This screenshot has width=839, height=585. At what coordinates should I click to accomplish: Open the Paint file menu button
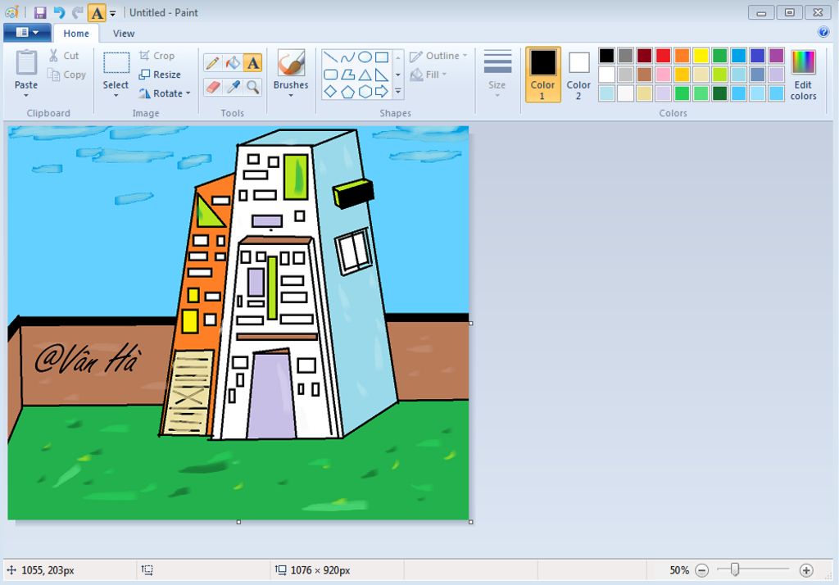coord(27,33)
